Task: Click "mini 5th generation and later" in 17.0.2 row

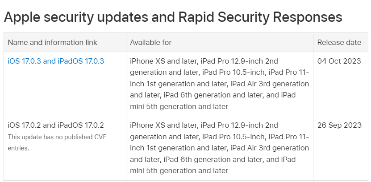Action: tap(179, 170)
